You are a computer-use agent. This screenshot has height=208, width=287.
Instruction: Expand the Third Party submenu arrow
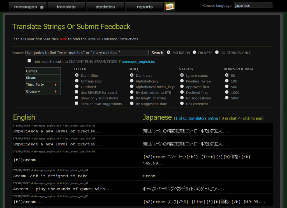56,85
